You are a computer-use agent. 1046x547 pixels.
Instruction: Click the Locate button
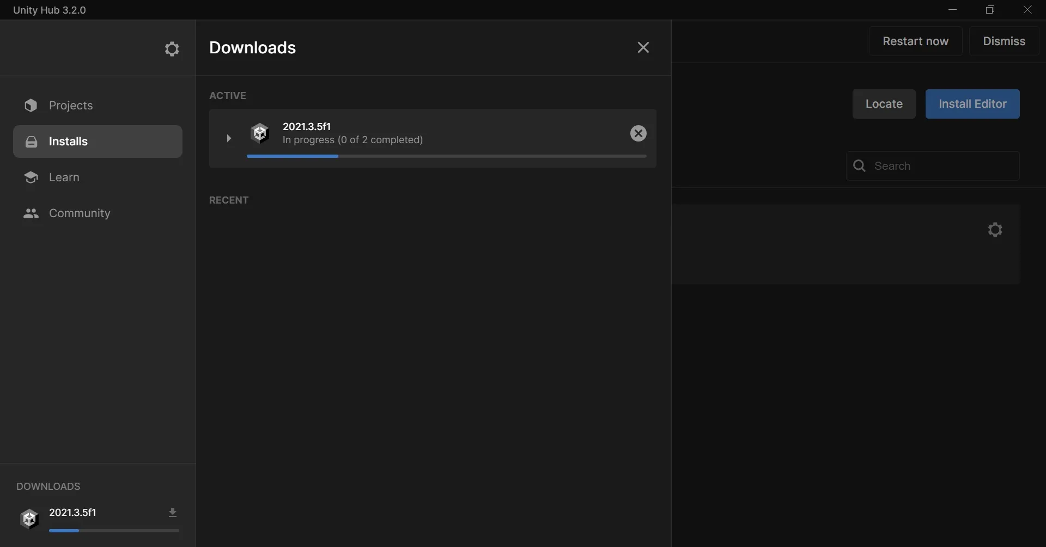coord(884,104)
